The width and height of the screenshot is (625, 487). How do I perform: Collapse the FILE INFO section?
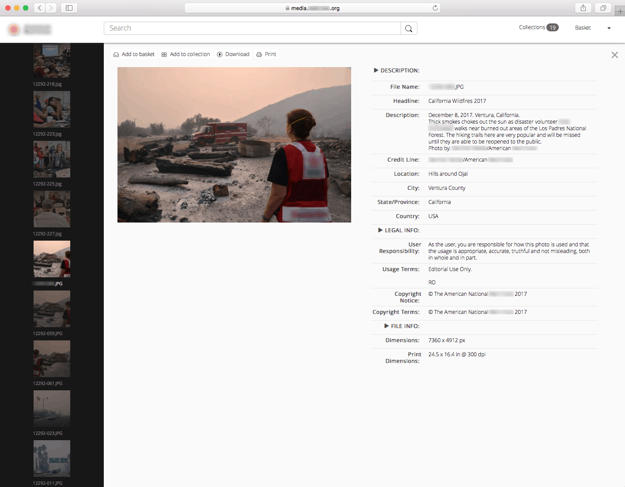tap(386, 326)
